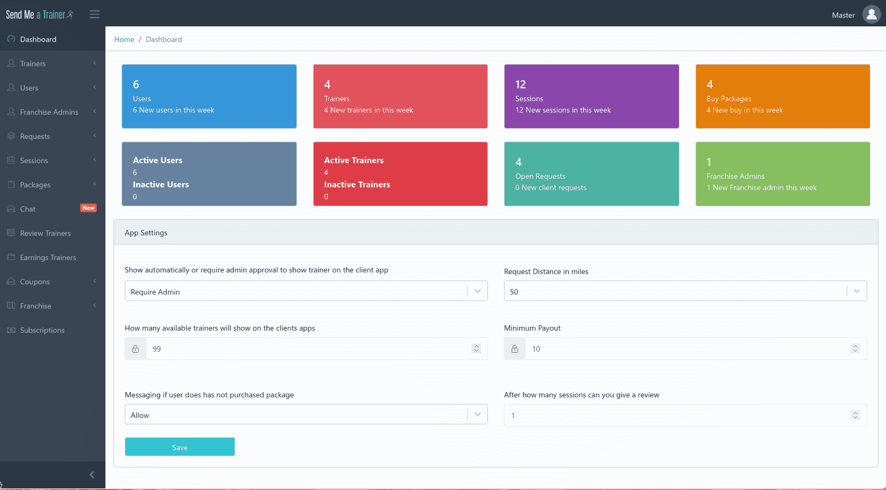This screenshot has width=886, height=490.
Task: Save the App Settings
Action: coord(180,447)
